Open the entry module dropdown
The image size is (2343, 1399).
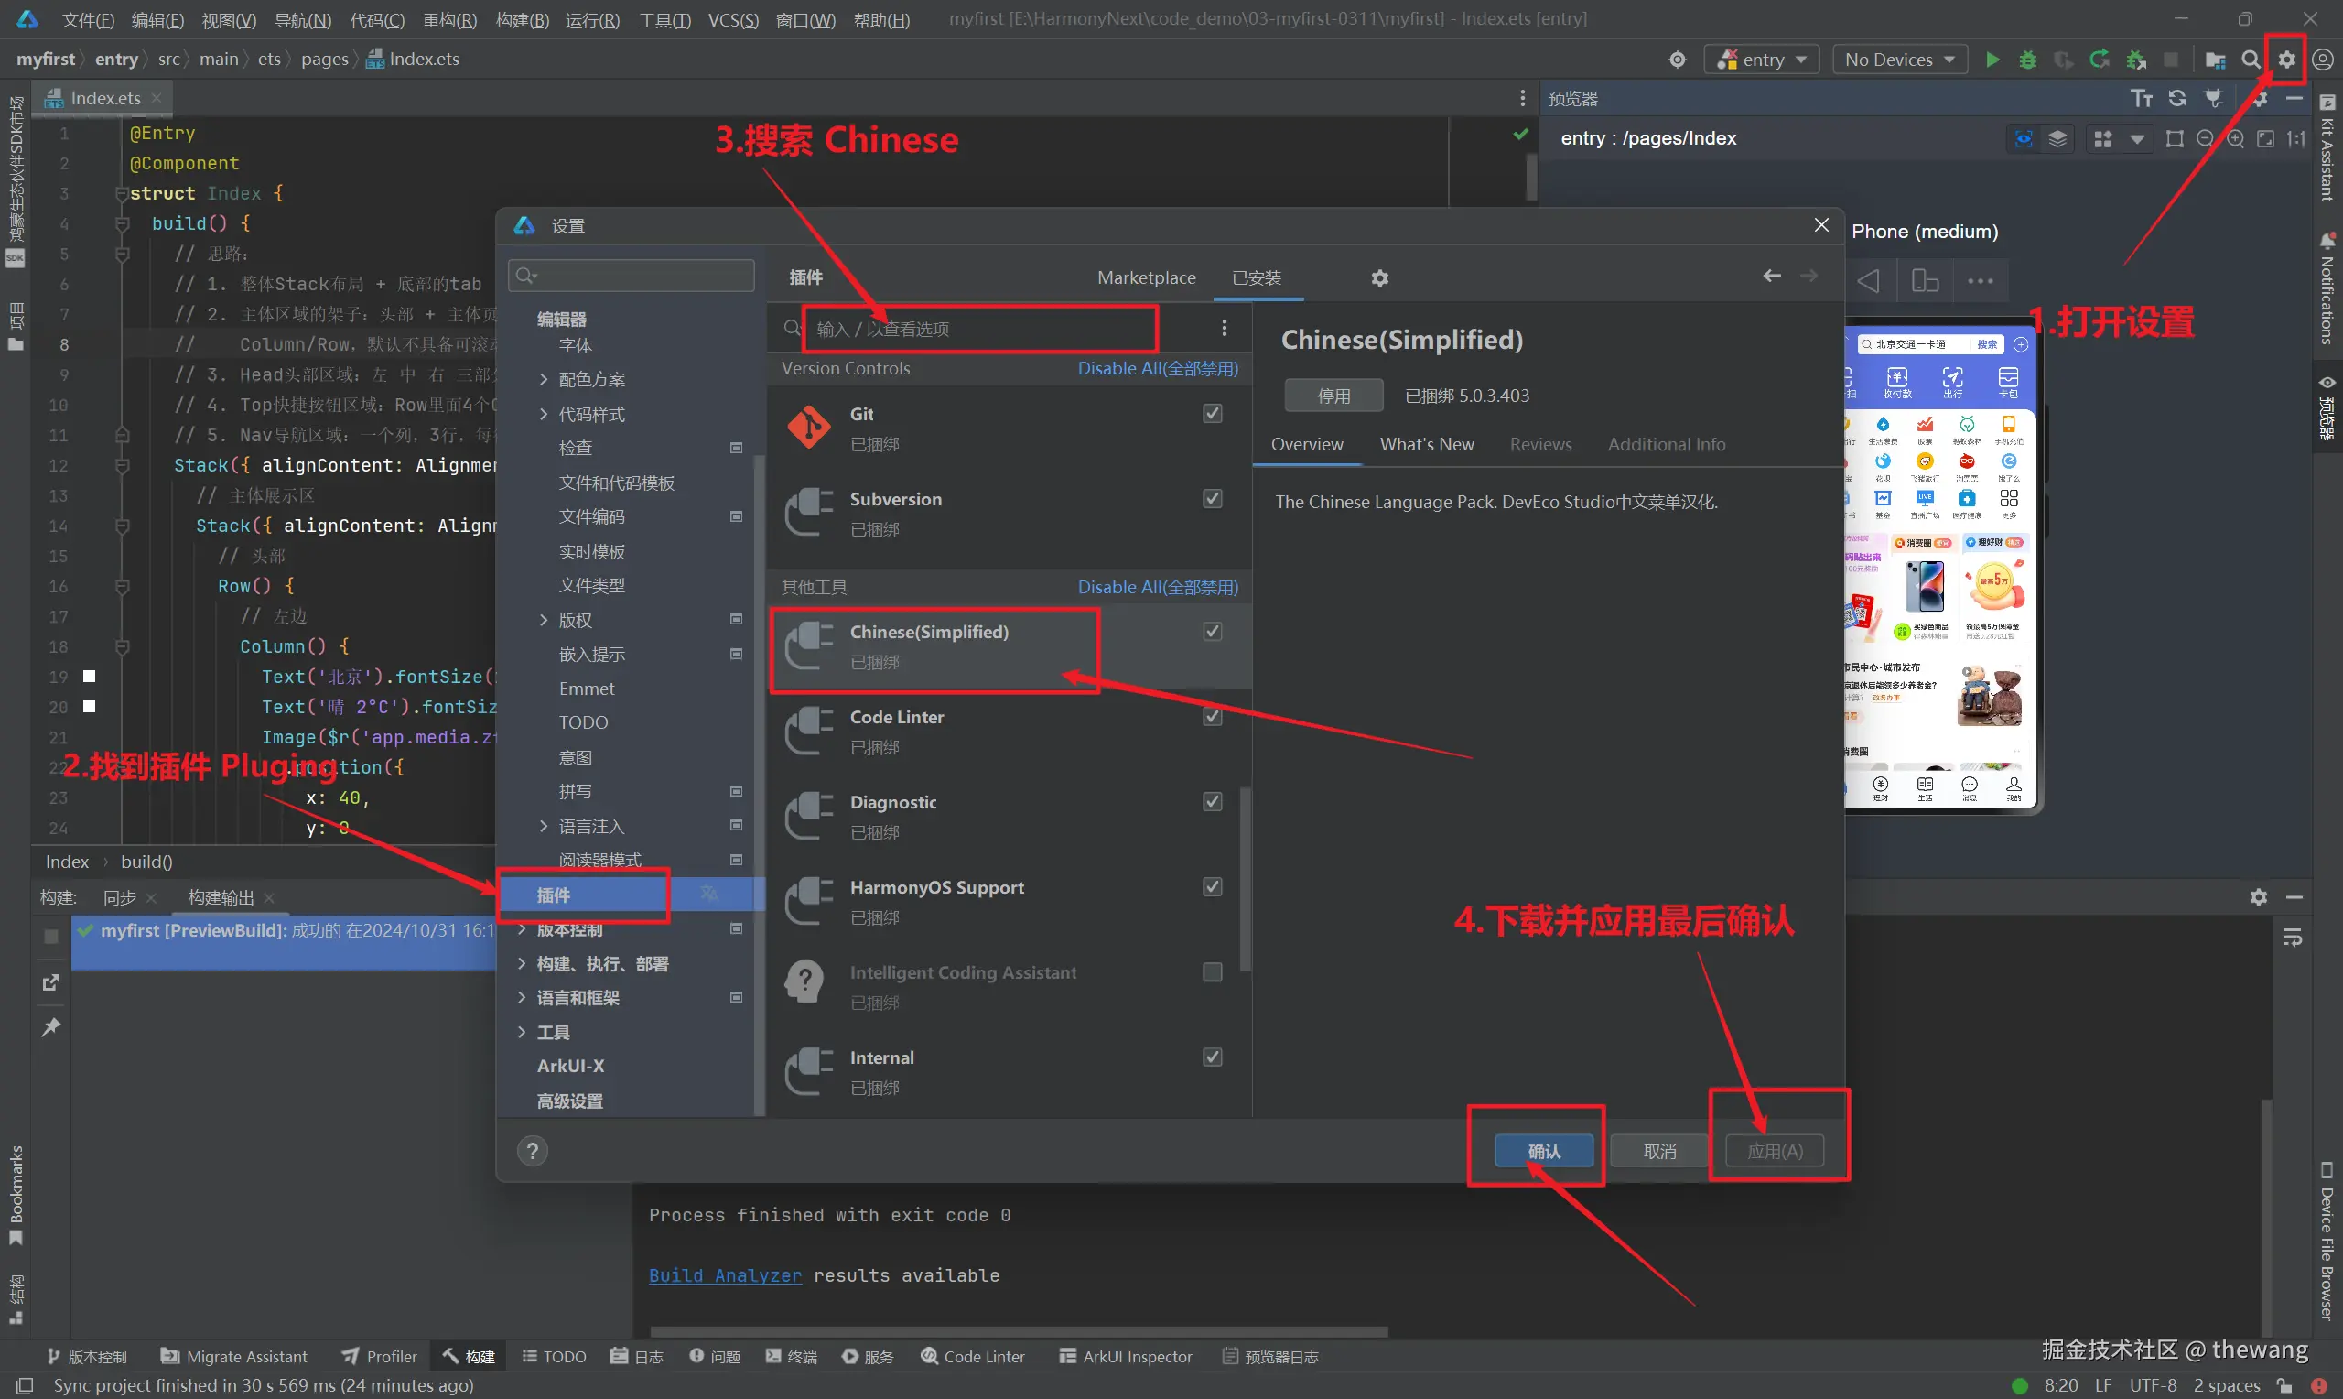[x=1762, y=60]
